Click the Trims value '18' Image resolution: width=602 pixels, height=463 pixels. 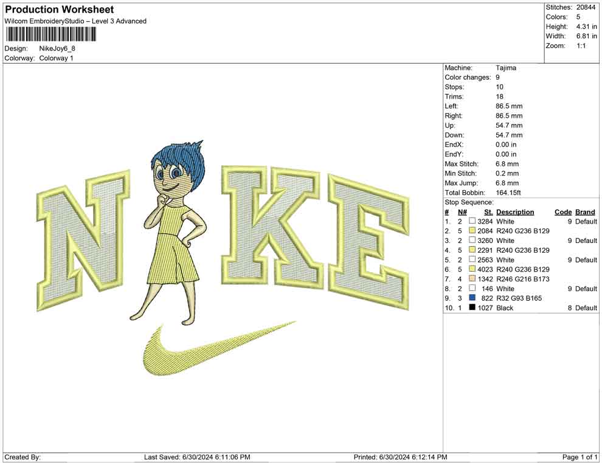(x=499, y=96)
